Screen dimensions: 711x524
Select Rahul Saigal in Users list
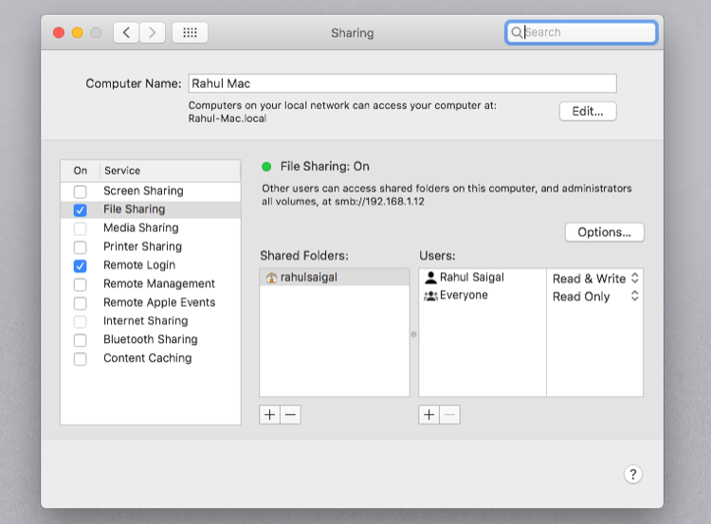point(483,278)
